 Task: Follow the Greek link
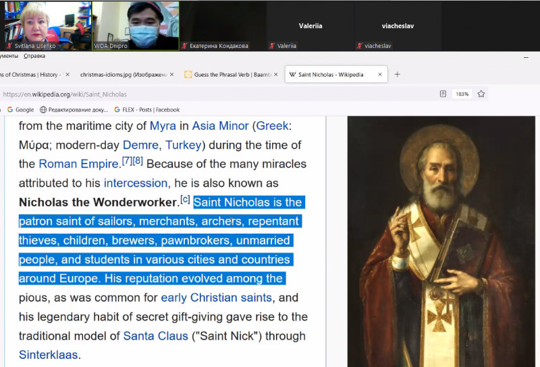(272, 126)
